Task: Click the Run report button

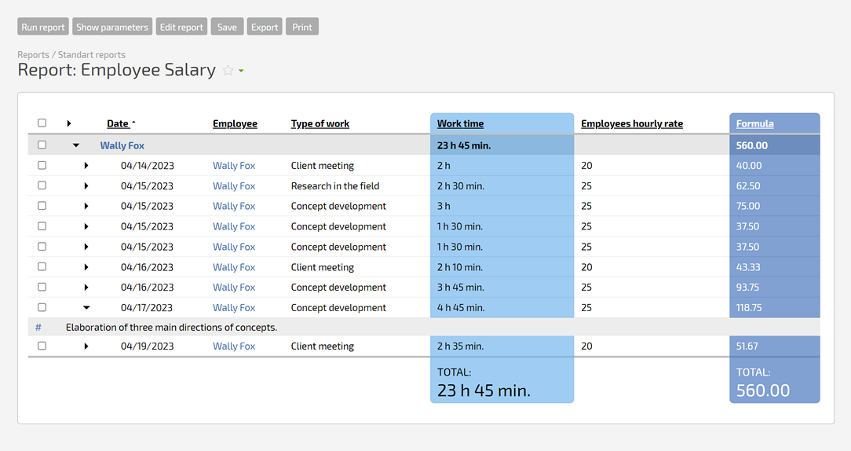Action: pyautogui.click(x=43, y=27)
